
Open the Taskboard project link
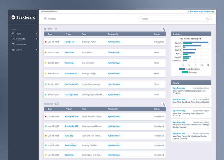[x=70, y=42]
